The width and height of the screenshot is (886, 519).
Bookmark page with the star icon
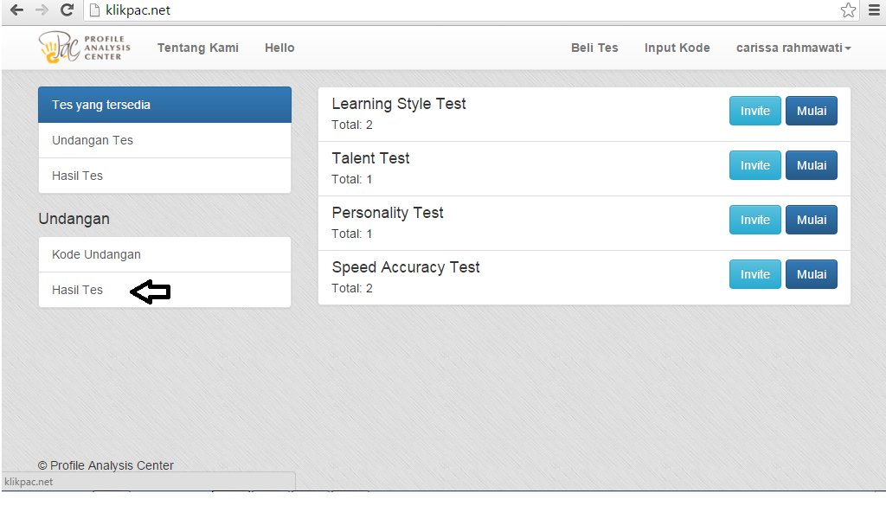point(848,10)
